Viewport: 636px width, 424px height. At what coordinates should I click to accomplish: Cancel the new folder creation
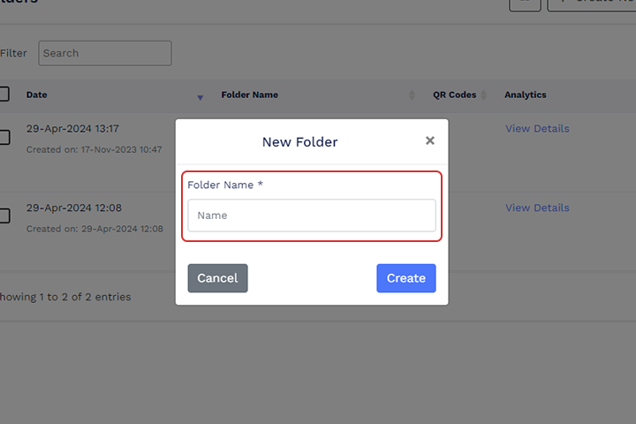(x=217, y=278)
